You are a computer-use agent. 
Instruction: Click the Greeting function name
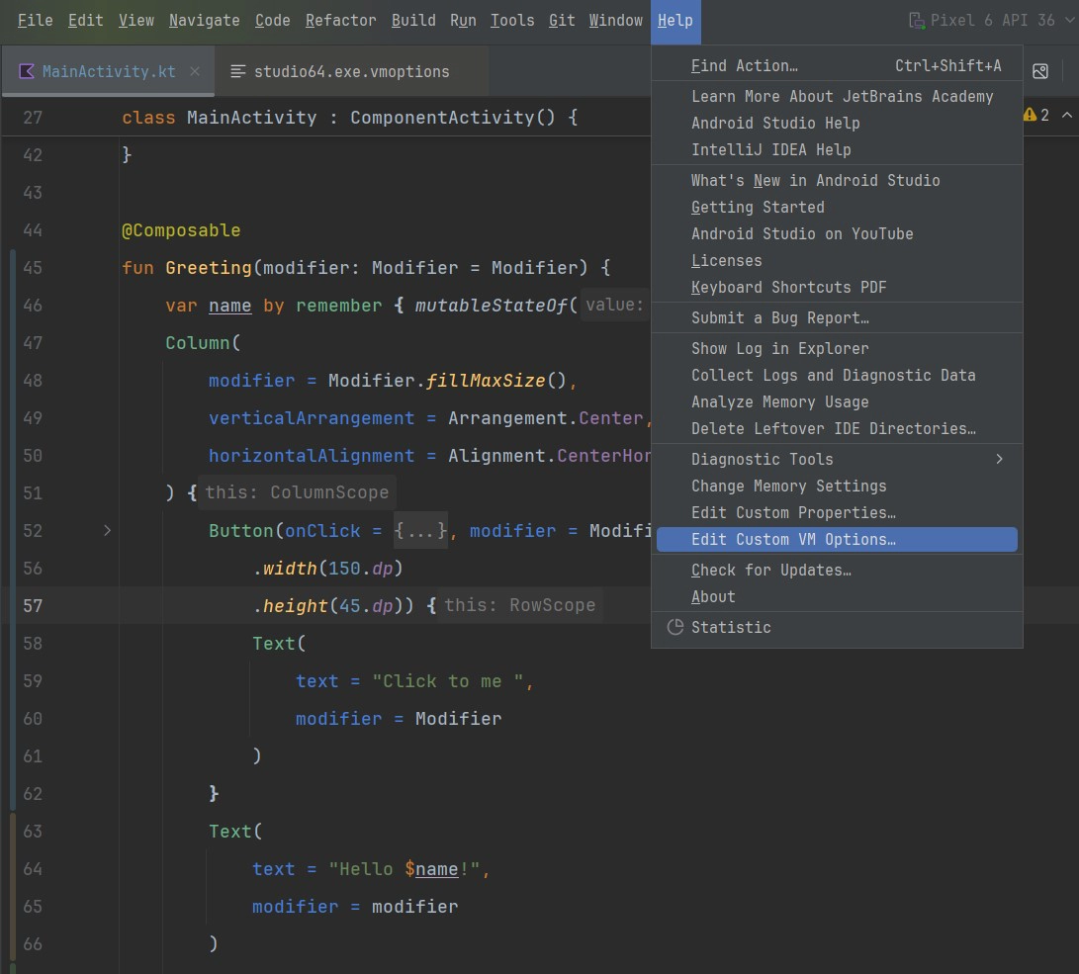[209, 268]
